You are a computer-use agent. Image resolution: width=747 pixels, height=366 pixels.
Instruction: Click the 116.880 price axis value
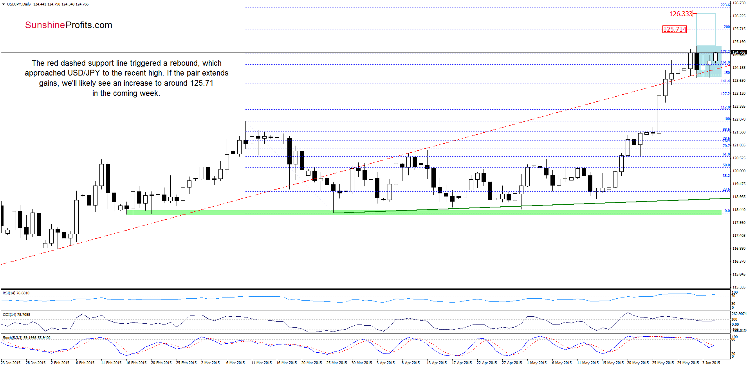pos(739,249)
